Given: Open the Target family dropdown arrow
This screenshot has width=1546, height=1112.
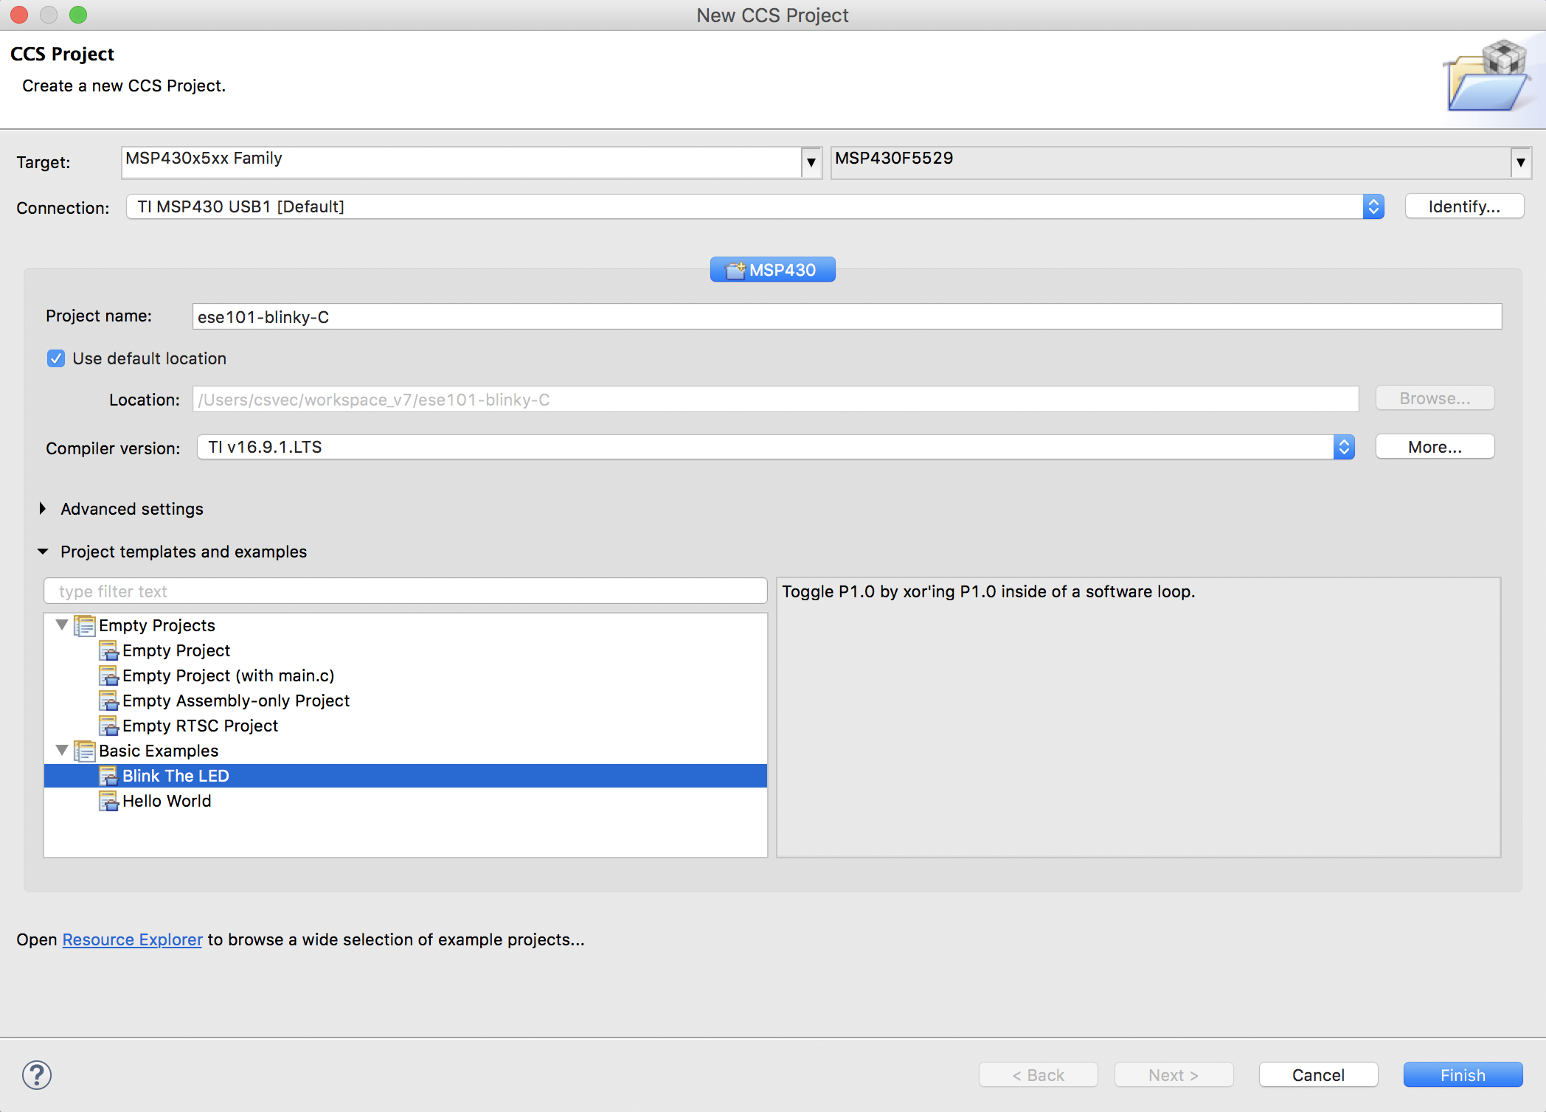Looking at the screenshot, I should pyautogui.click(x=811, y=162).
